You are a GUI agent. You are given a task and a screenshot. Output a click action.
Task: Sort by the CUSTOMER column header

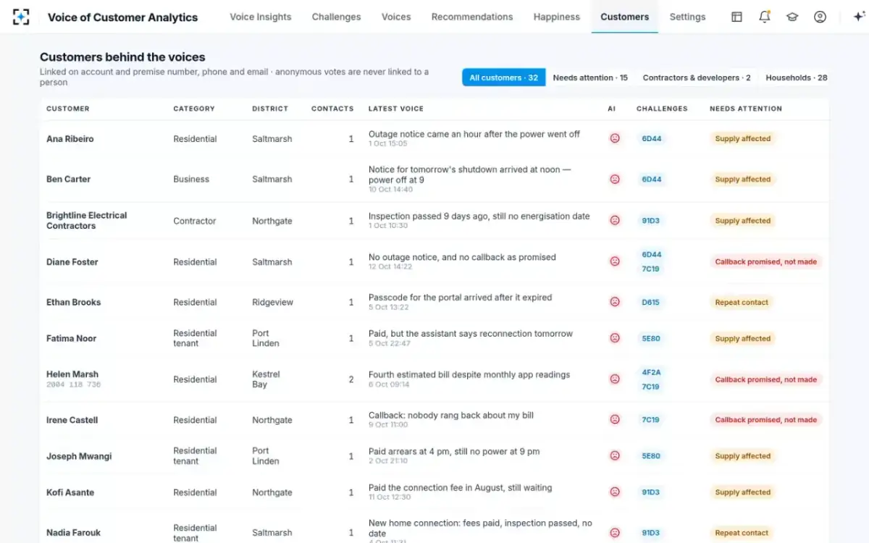[x=68, y=109]
